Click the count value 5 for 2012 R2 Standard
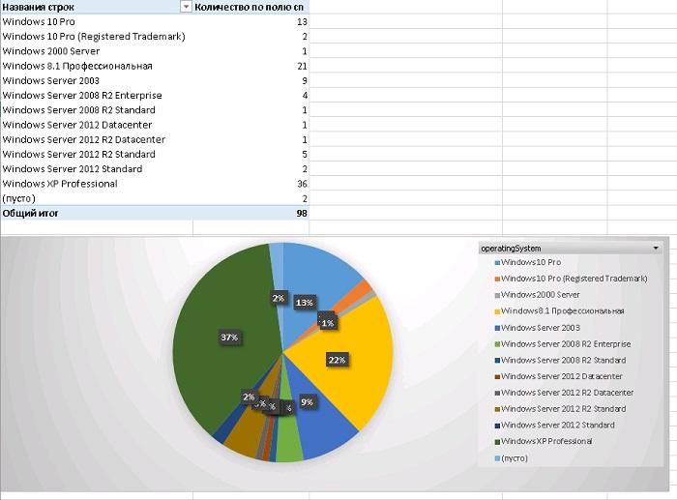677x500 pixels. click(x=305, y=154)
